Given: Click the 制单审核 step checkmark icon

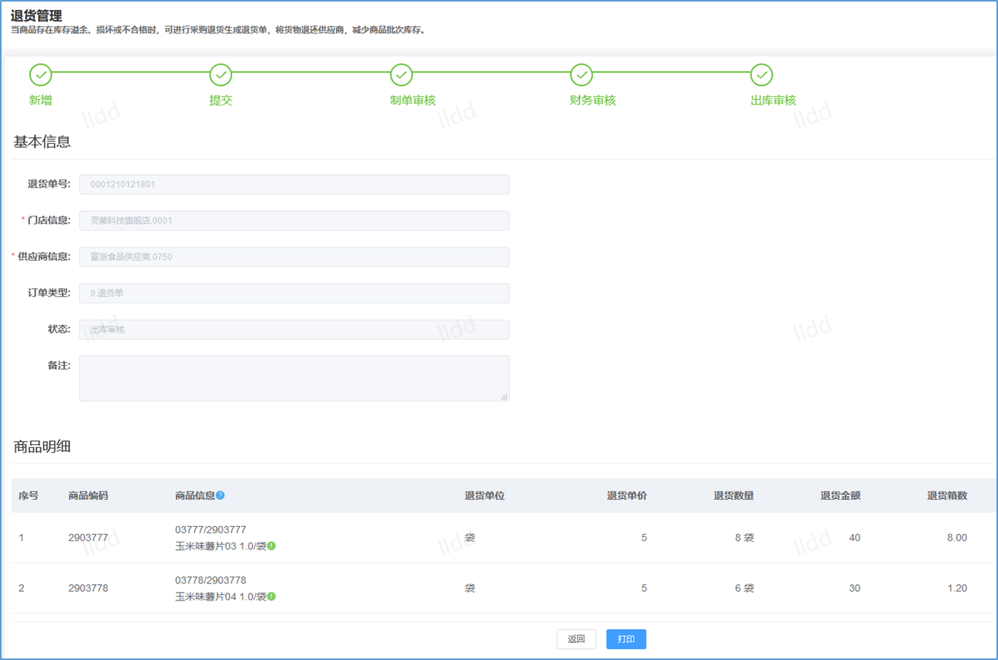Looking at the screenshot, I should [401, 75].
